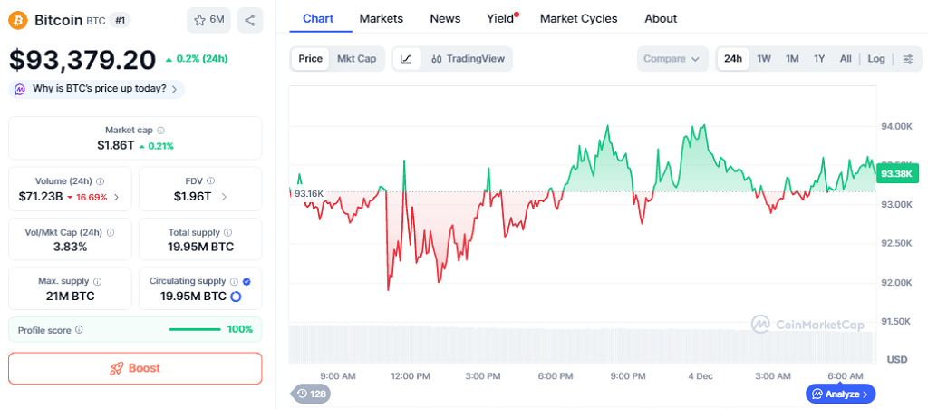This screenshot has height=409, width=928.
Task: Select the 24h time range
Action: tap(733, 59)
